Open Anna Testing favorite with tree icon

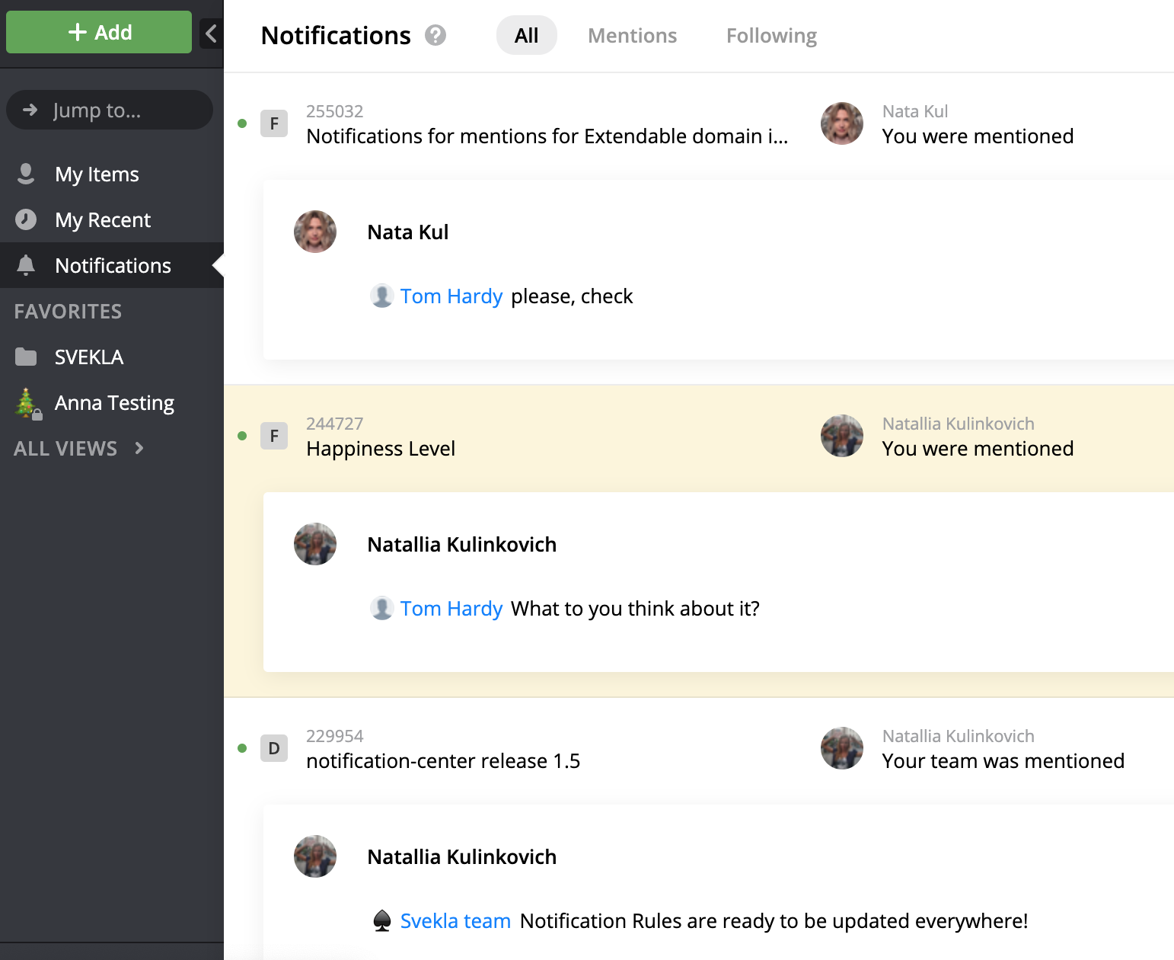tap(114, 403)
